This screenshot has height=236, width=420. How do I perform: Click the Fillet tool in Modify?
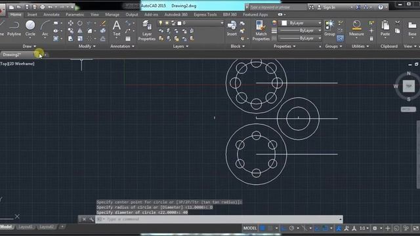pos(89,31)
